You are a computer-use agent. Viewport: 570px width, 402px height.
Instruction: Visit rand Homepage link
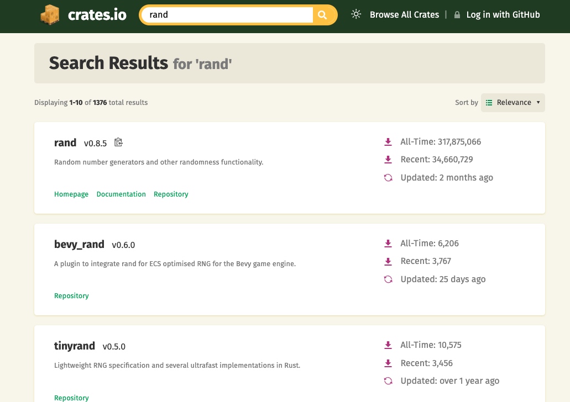click(71, 194)
